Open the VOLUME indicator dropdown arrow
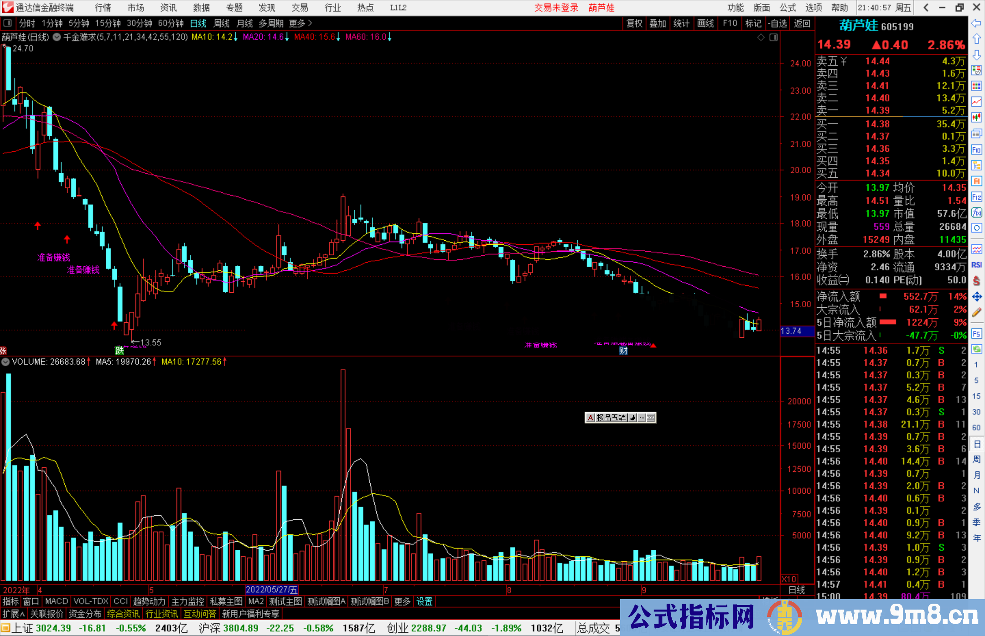The height and width of the screenshot is (636, 985). (5, 362)
